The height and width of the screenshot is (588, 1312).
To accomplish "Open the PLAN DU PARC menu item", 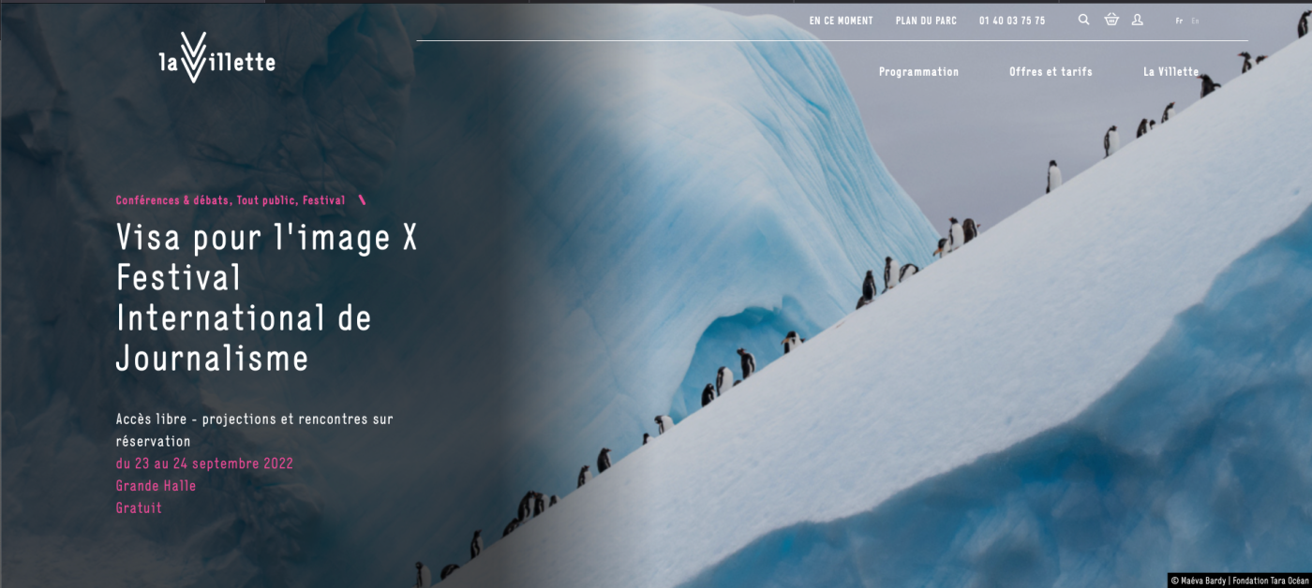I will click(x=926, y=21).
